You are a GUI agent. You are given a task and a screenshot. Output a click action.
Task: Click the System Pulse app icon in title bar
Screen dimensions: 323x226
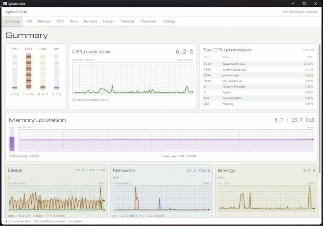click(5, 4)
